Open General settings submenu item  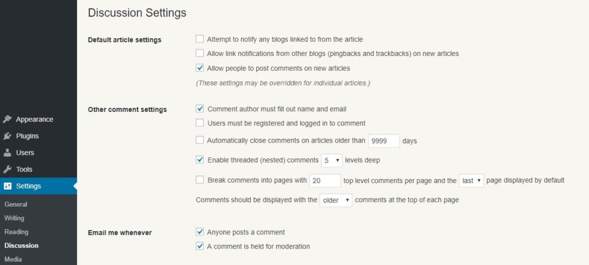point(16,204)
